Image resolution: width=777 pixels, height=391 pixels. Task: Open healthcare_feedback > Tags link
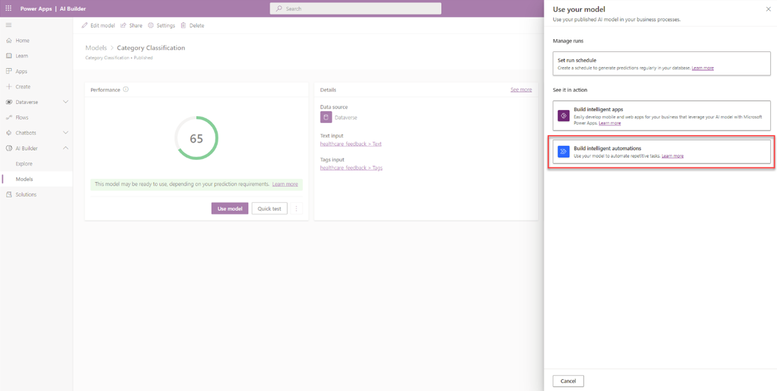click(x=351, y=168)
